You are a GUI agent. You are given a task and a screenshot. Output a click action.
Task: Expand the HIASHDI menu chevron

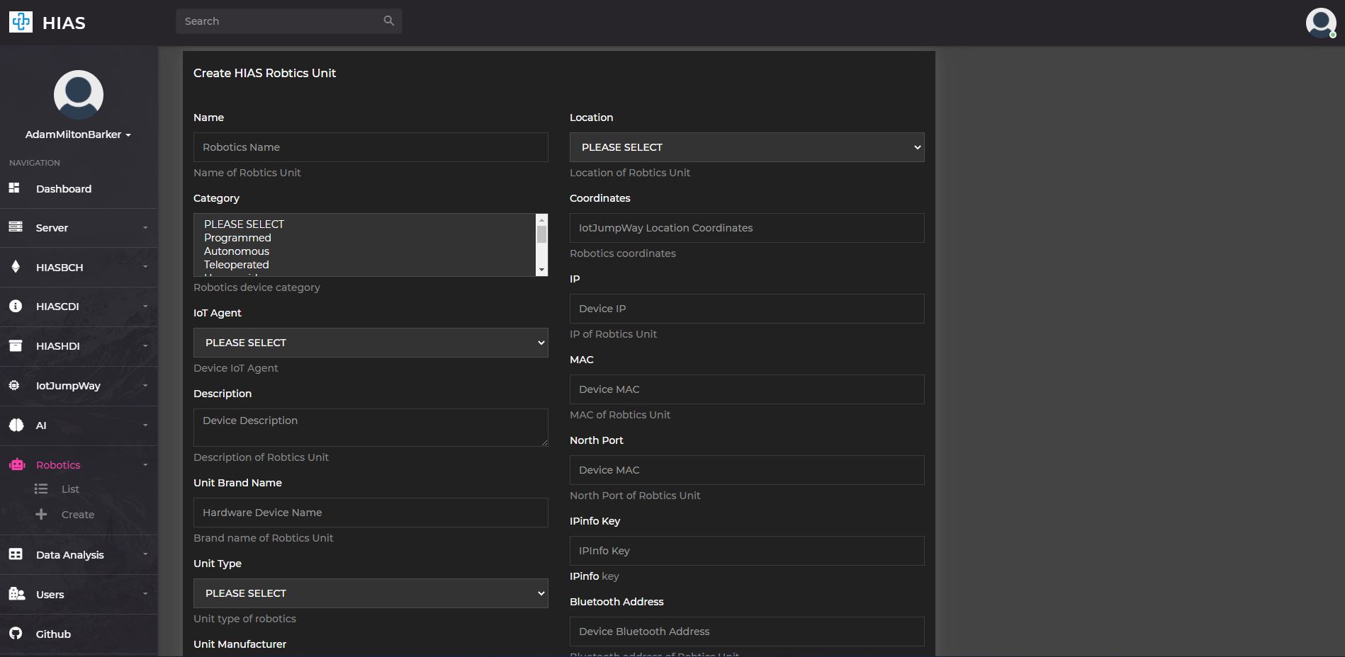coord(145,346)
